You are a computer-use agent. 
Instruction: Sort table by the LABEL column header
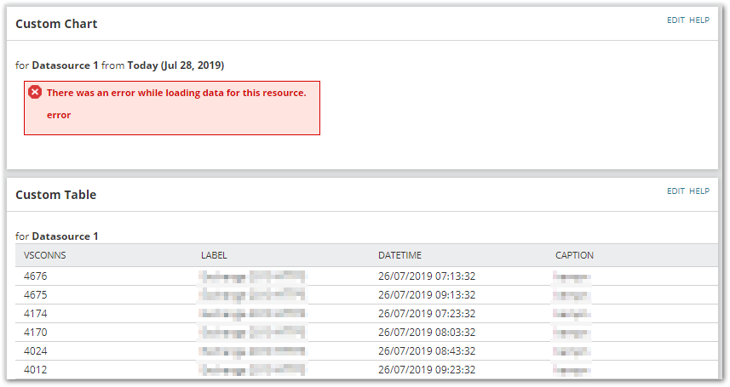(214, 255)
